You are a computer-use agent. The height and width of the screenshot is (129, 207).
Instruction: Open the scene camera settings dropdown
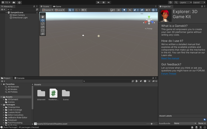click(x=148, y=10)
